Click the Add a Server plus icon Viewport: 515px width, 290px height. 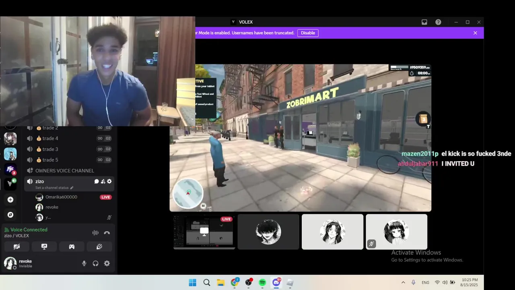tap(10, 200)
